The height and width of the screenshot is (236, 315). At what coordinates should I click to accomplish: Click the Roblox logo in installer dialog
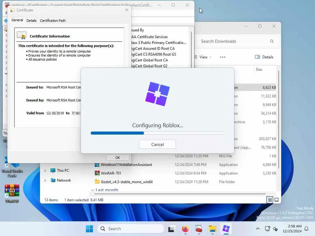click(157, 94)
